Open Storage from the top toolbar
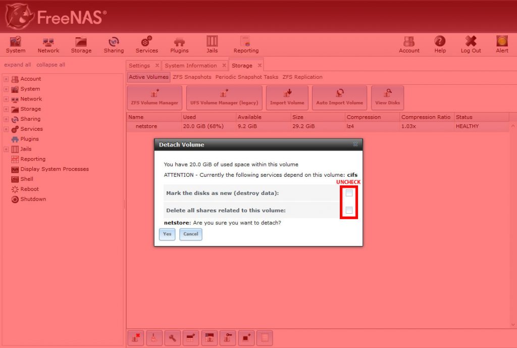This screenshot has height=348, width=517. click(x=81, y=44)
